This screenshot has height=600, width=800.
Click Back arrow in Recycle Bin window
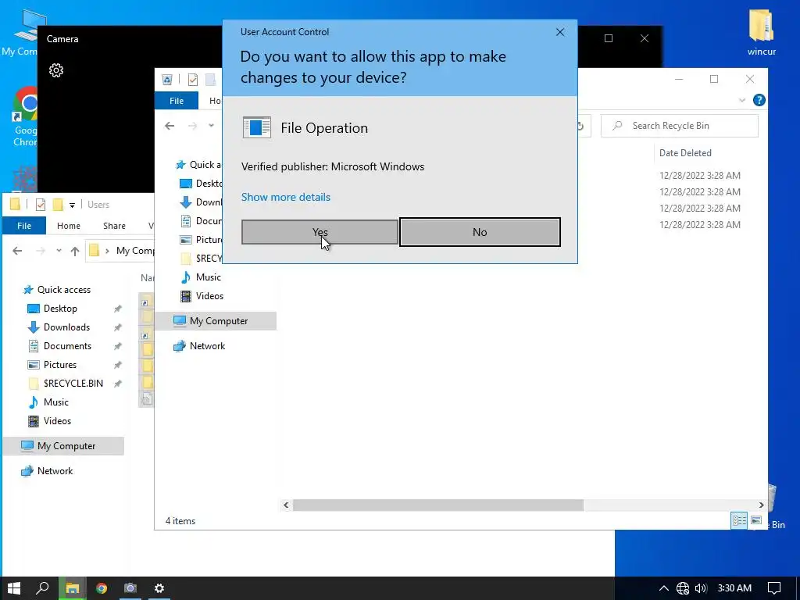pos(170,126)
